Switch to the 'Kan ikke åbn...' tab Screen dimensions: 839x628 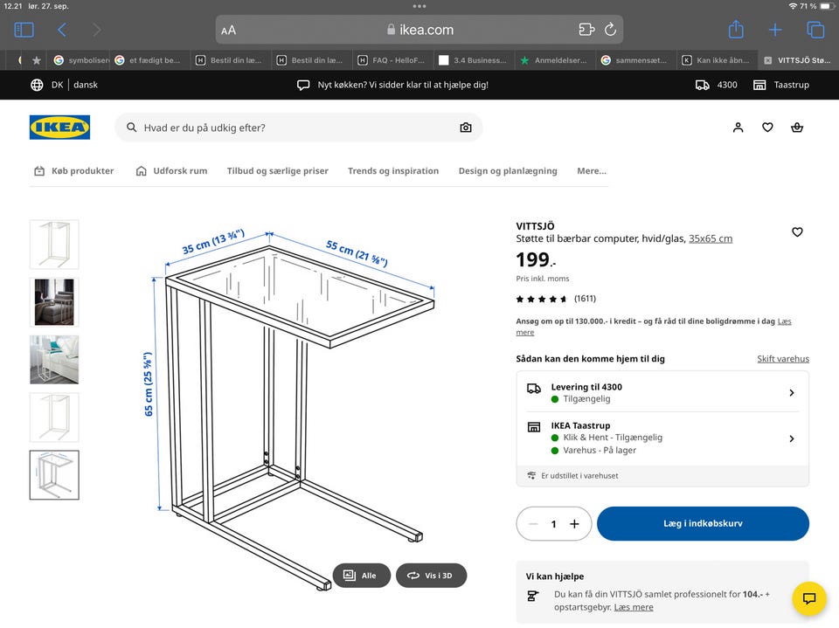717,60
